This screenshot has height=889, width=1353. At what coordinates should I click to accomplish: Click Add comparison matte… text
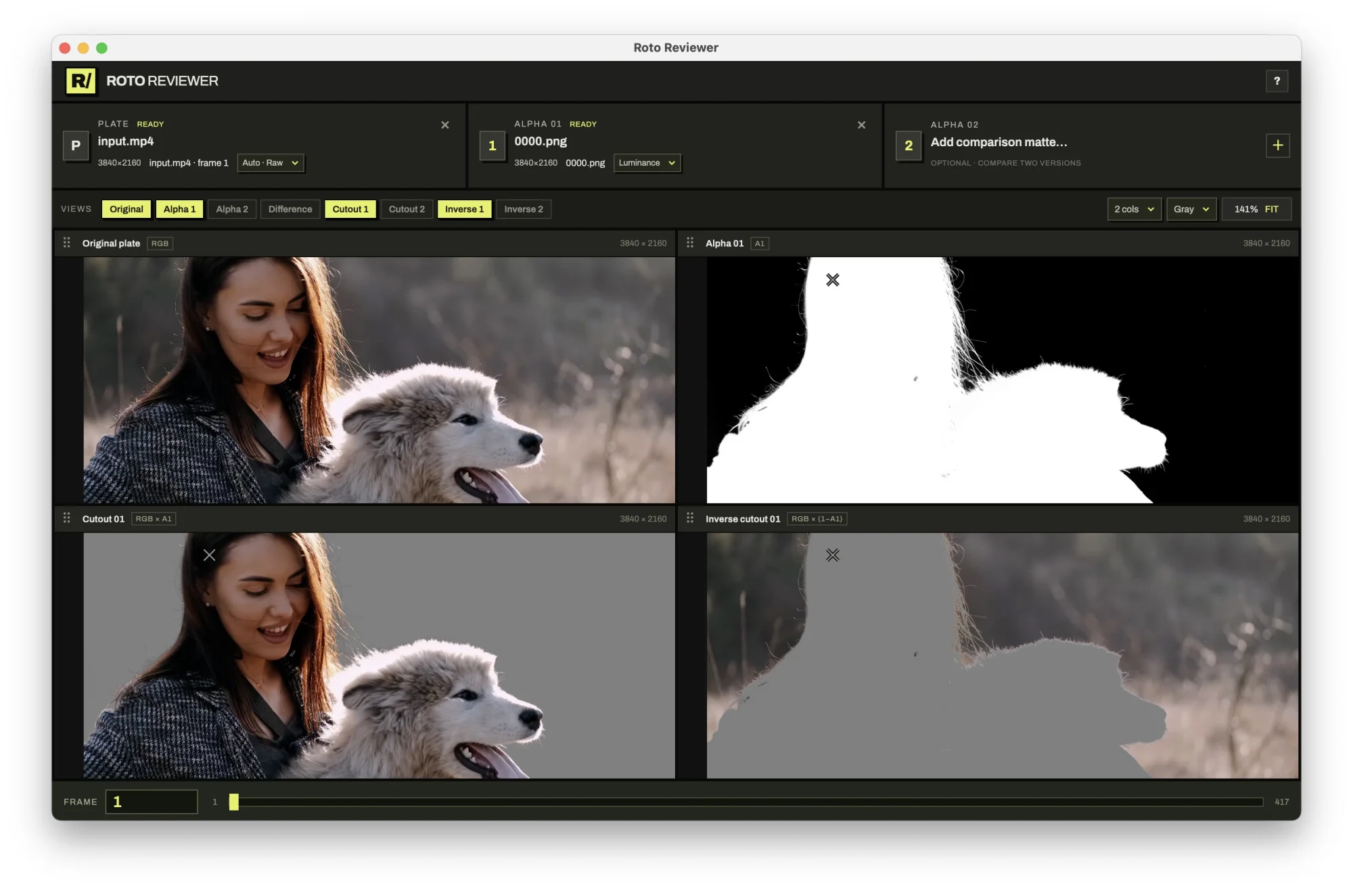pyautogui.click(x=999, y=142)
